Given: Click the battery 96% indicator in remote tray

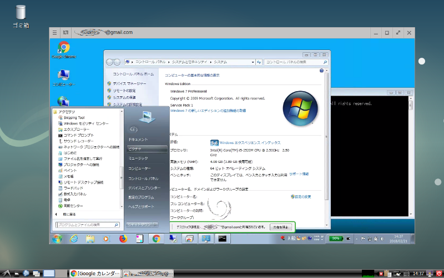Looking at the screenshot, I should tap(336, 239).
